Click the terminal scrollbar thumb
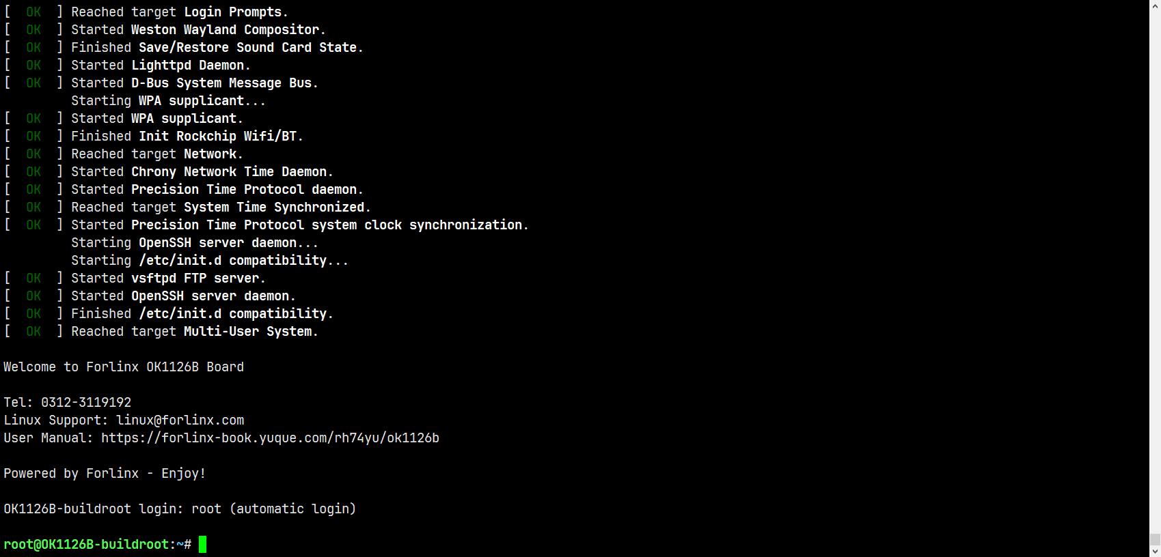Image resolution: width=1161 pixels, height=557 pixels. click(x=1155, y=539)
